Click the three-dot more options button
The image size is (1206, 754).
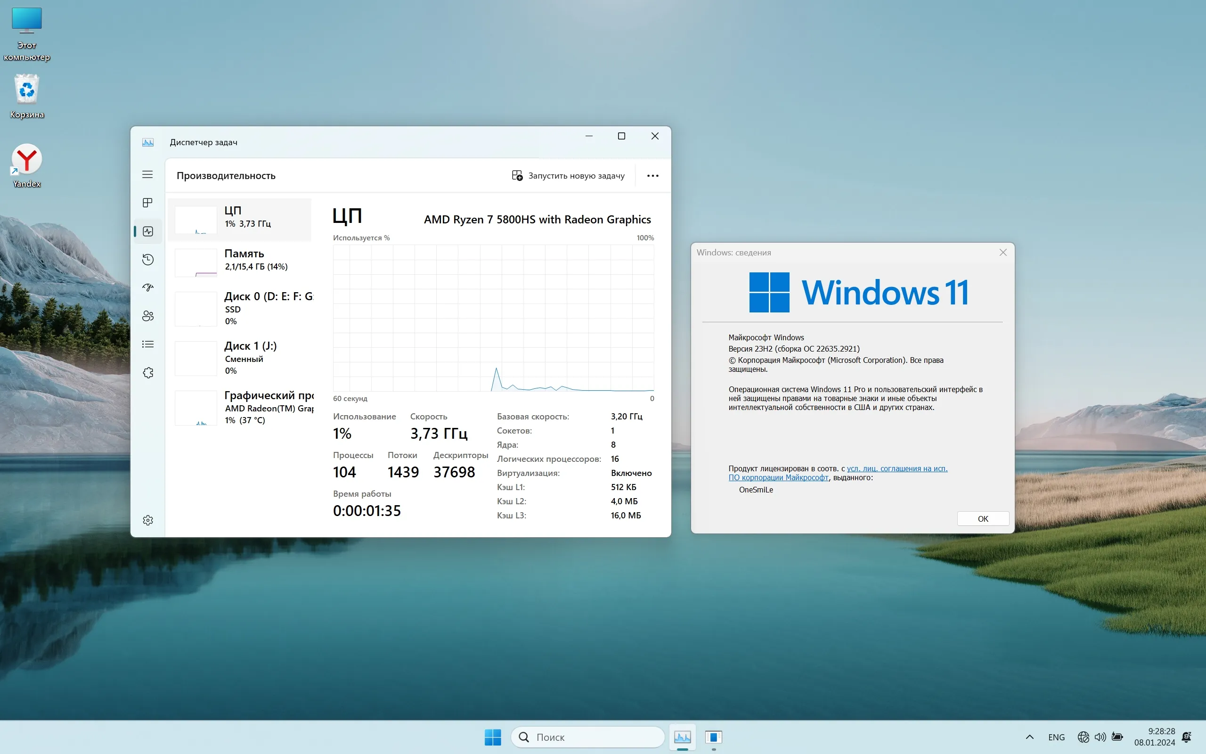coord(652,175)
